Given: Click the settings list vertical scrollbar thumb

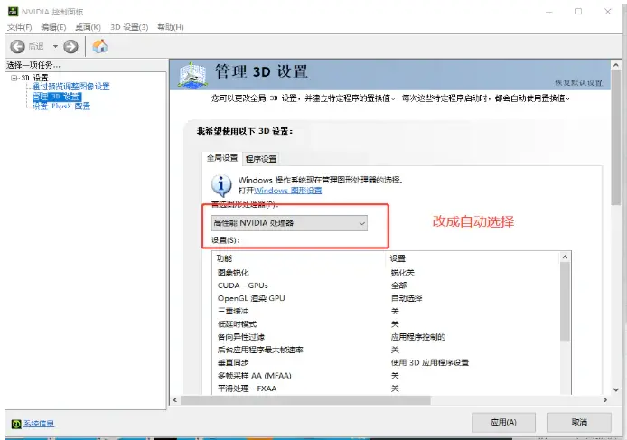Looking at the screenshot, I should click(x=565, y=302).
